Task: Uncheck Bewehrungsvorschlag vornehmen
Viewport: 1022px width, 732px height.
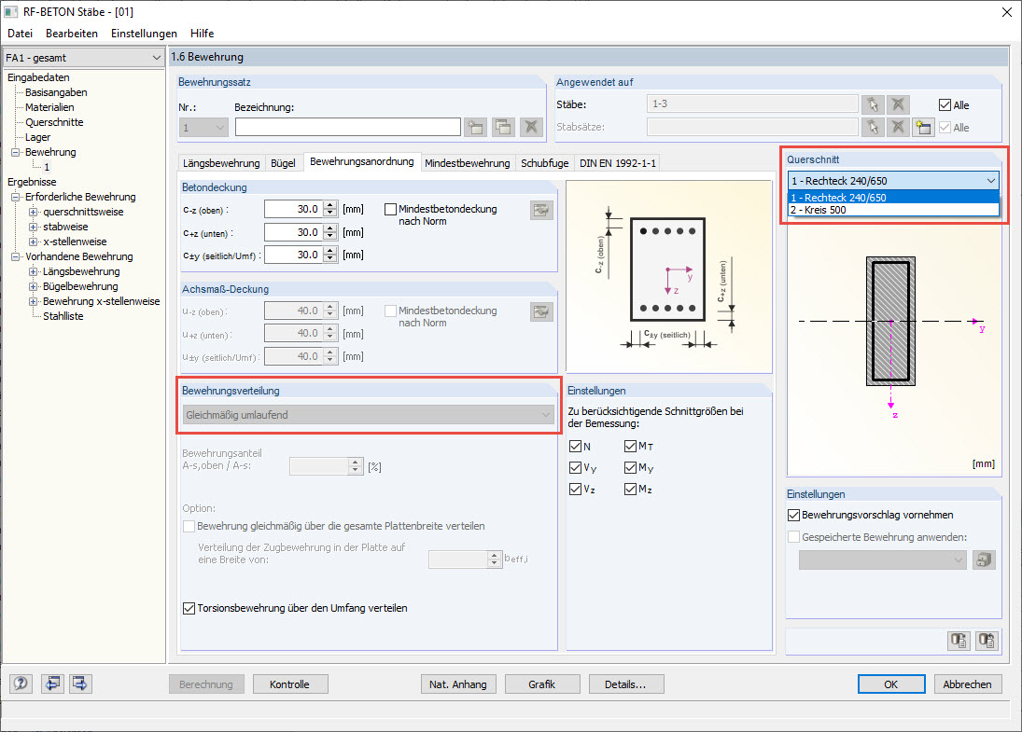Action: coord(793,515)
